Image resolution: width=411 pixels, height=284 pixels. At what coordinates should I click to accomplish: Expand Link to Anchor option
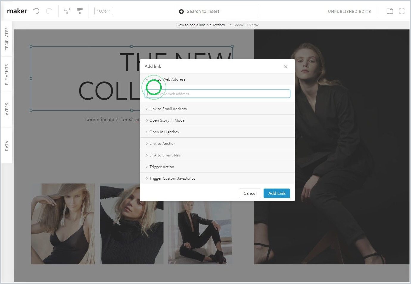click(217, 144)
